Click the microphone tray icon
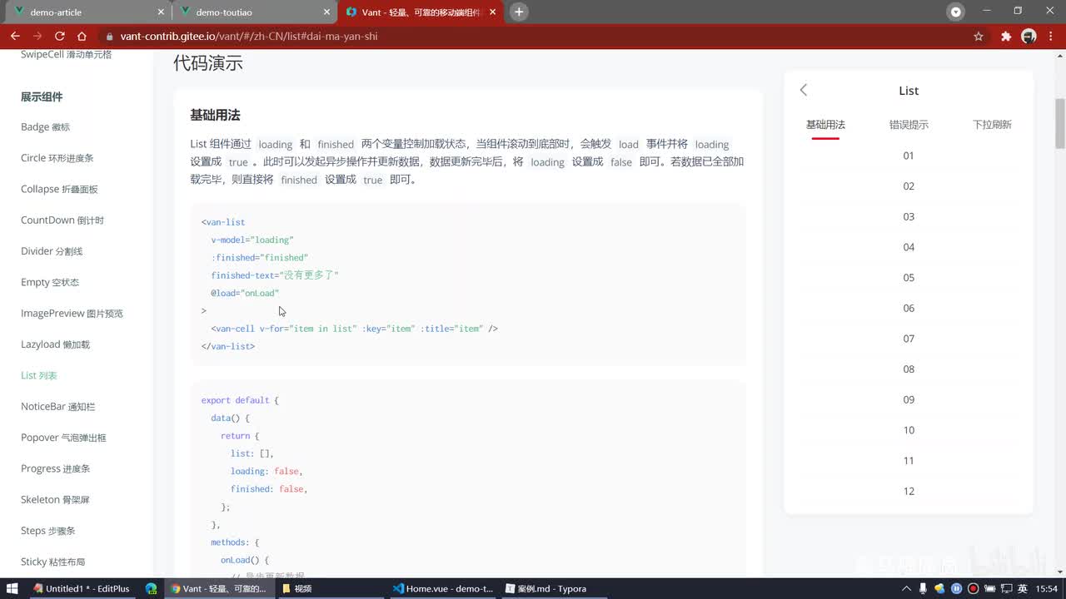 (x=923, y=588)
